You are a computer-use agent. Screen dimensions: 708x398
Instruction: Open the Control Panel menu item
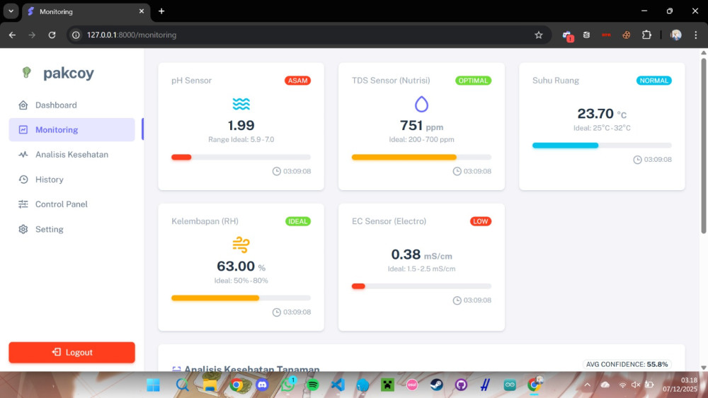pyautogui.click(x=62, y=204)
